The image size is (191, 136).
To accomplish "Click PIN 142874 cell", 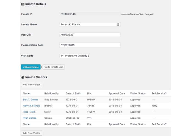I will click(x=91, y=112).
